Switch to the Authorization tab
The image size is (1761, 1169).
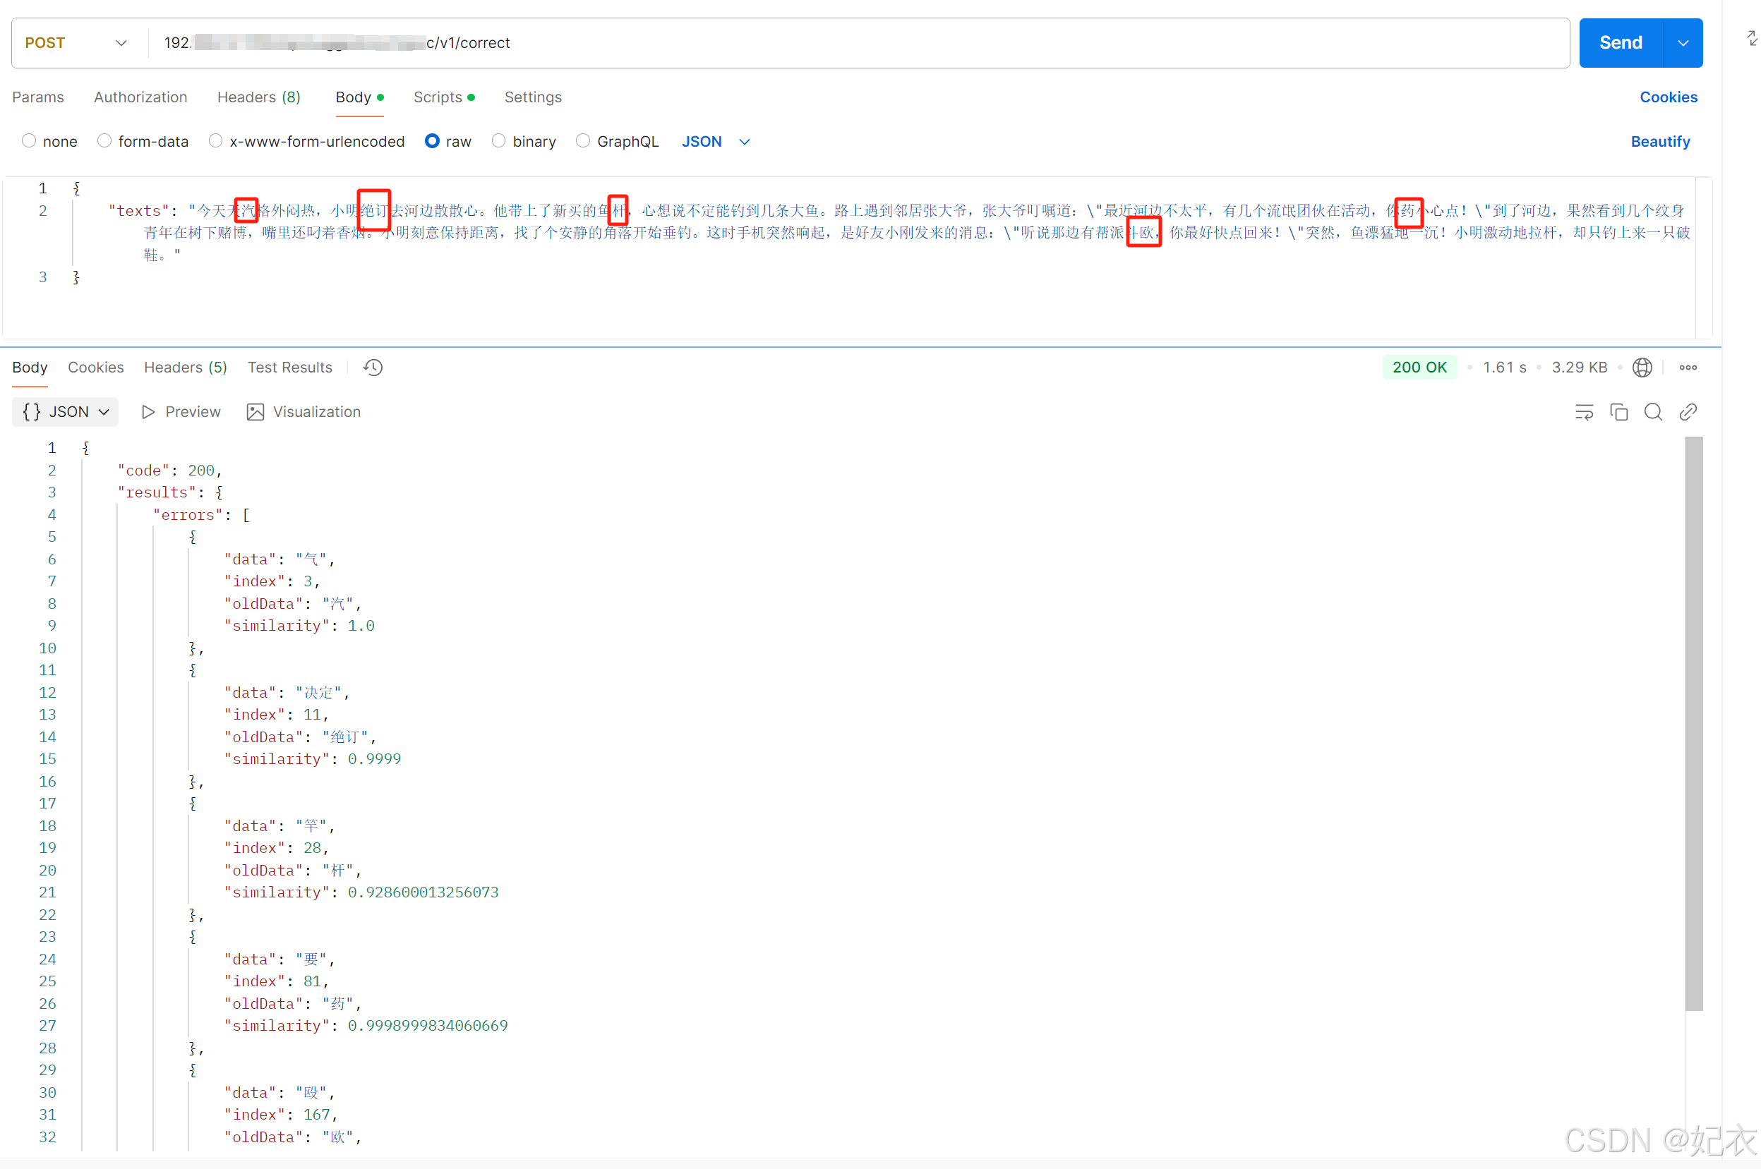point(140,97)
